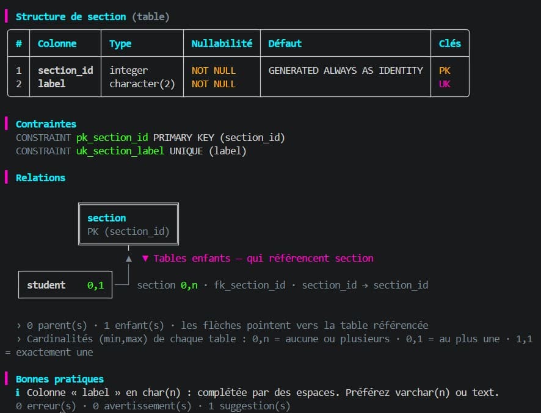Click the 'fk_section_id' foreign key name
This screenshot has width=541, height=413.
point(250,286)
